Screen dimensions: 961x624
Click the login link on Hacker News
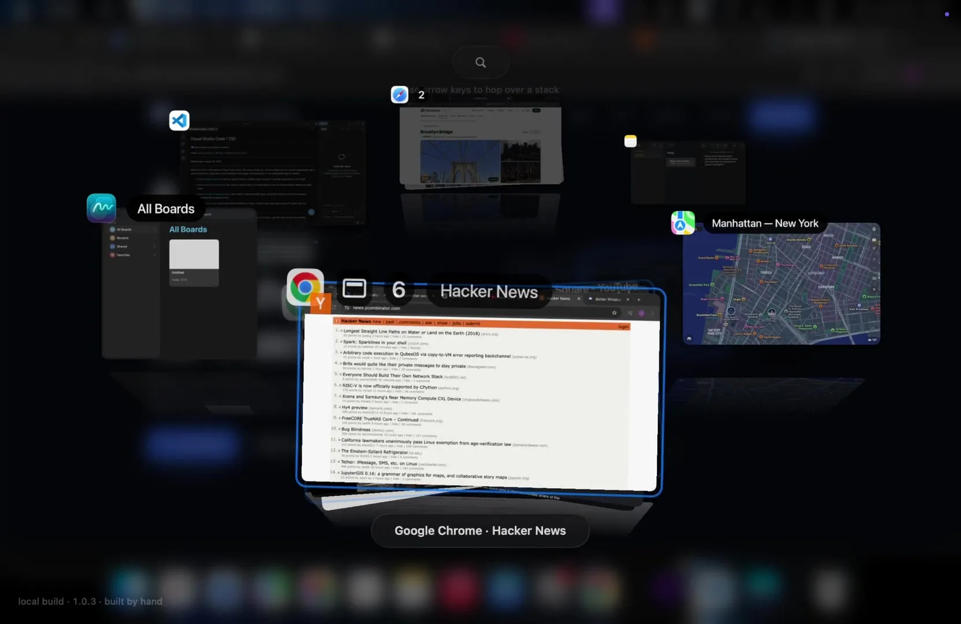(623, 326)
